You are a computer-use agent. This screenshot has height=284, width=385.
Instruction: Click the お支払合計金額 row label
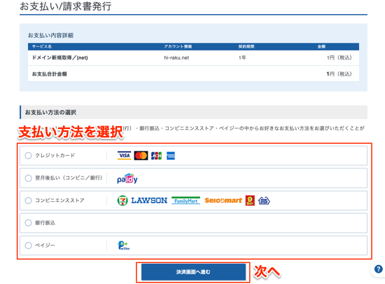(x=50, y=74)
